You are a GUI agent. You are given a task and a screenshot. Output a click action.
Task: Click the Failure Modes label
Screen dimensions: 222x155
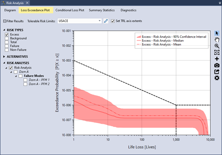(x=34, y=76)
